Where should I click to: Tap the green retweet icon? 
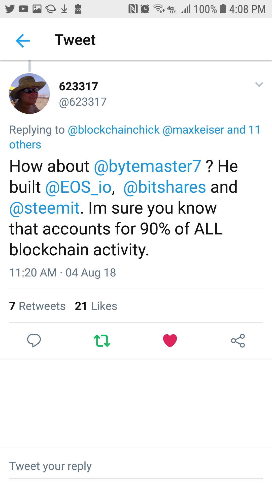[102, 341]
